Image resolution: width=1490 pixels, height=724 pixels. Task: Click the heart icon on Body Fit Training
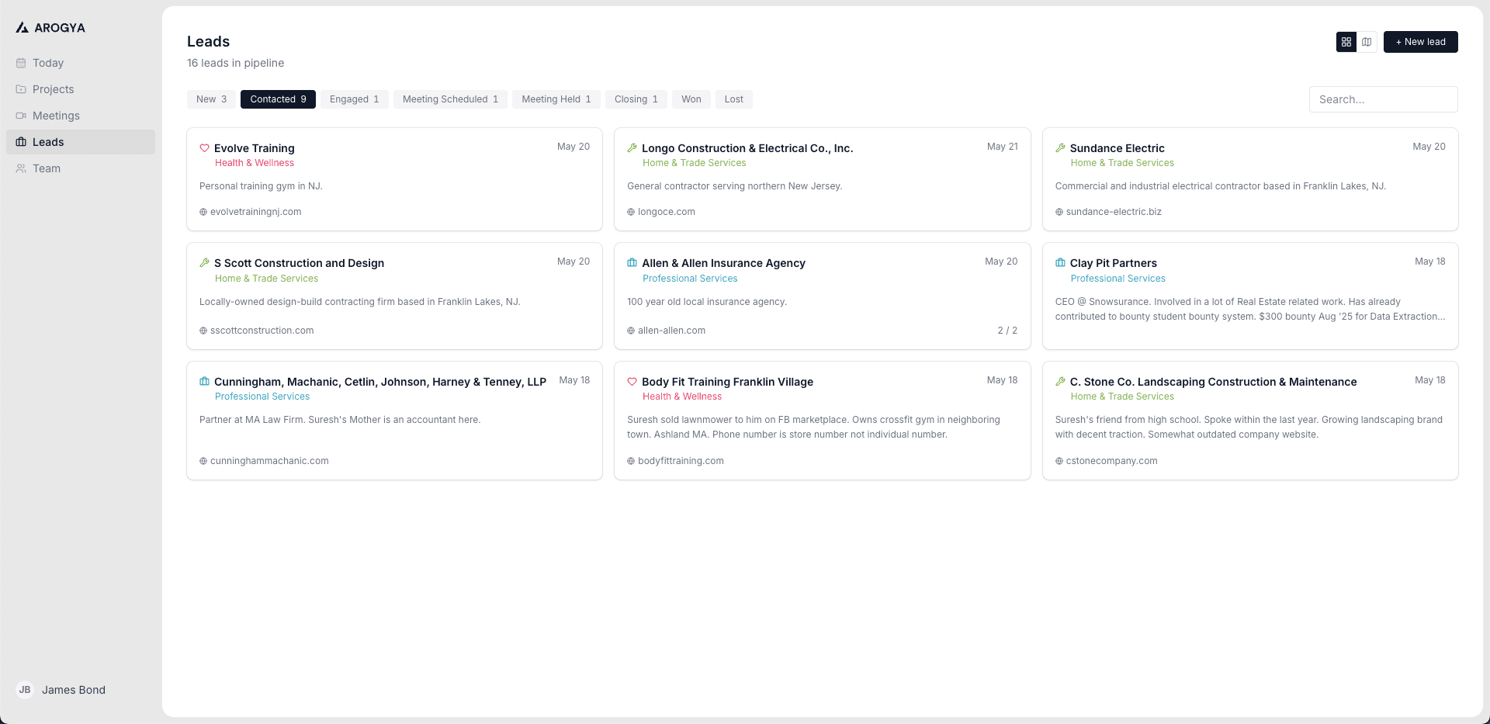[632, 382]
